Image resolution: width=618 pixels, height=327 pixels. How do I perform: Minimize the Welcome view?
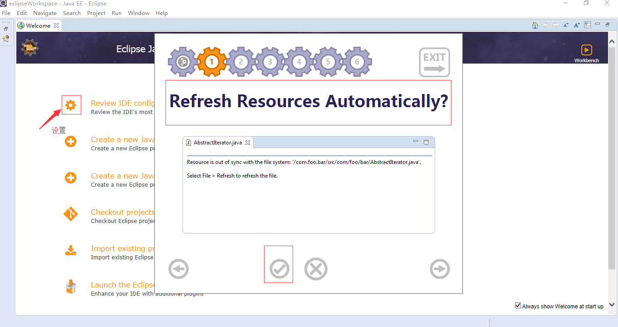pos(598,24)
